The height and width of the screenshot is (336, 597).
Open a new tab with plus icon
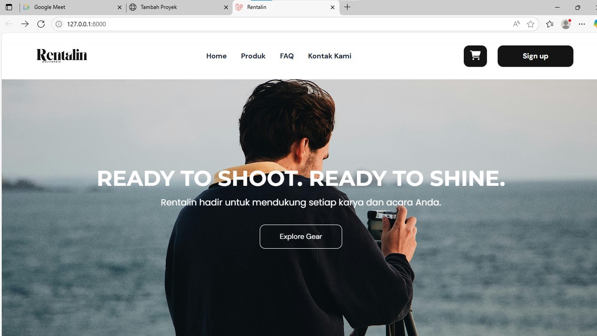pos(348,7)
